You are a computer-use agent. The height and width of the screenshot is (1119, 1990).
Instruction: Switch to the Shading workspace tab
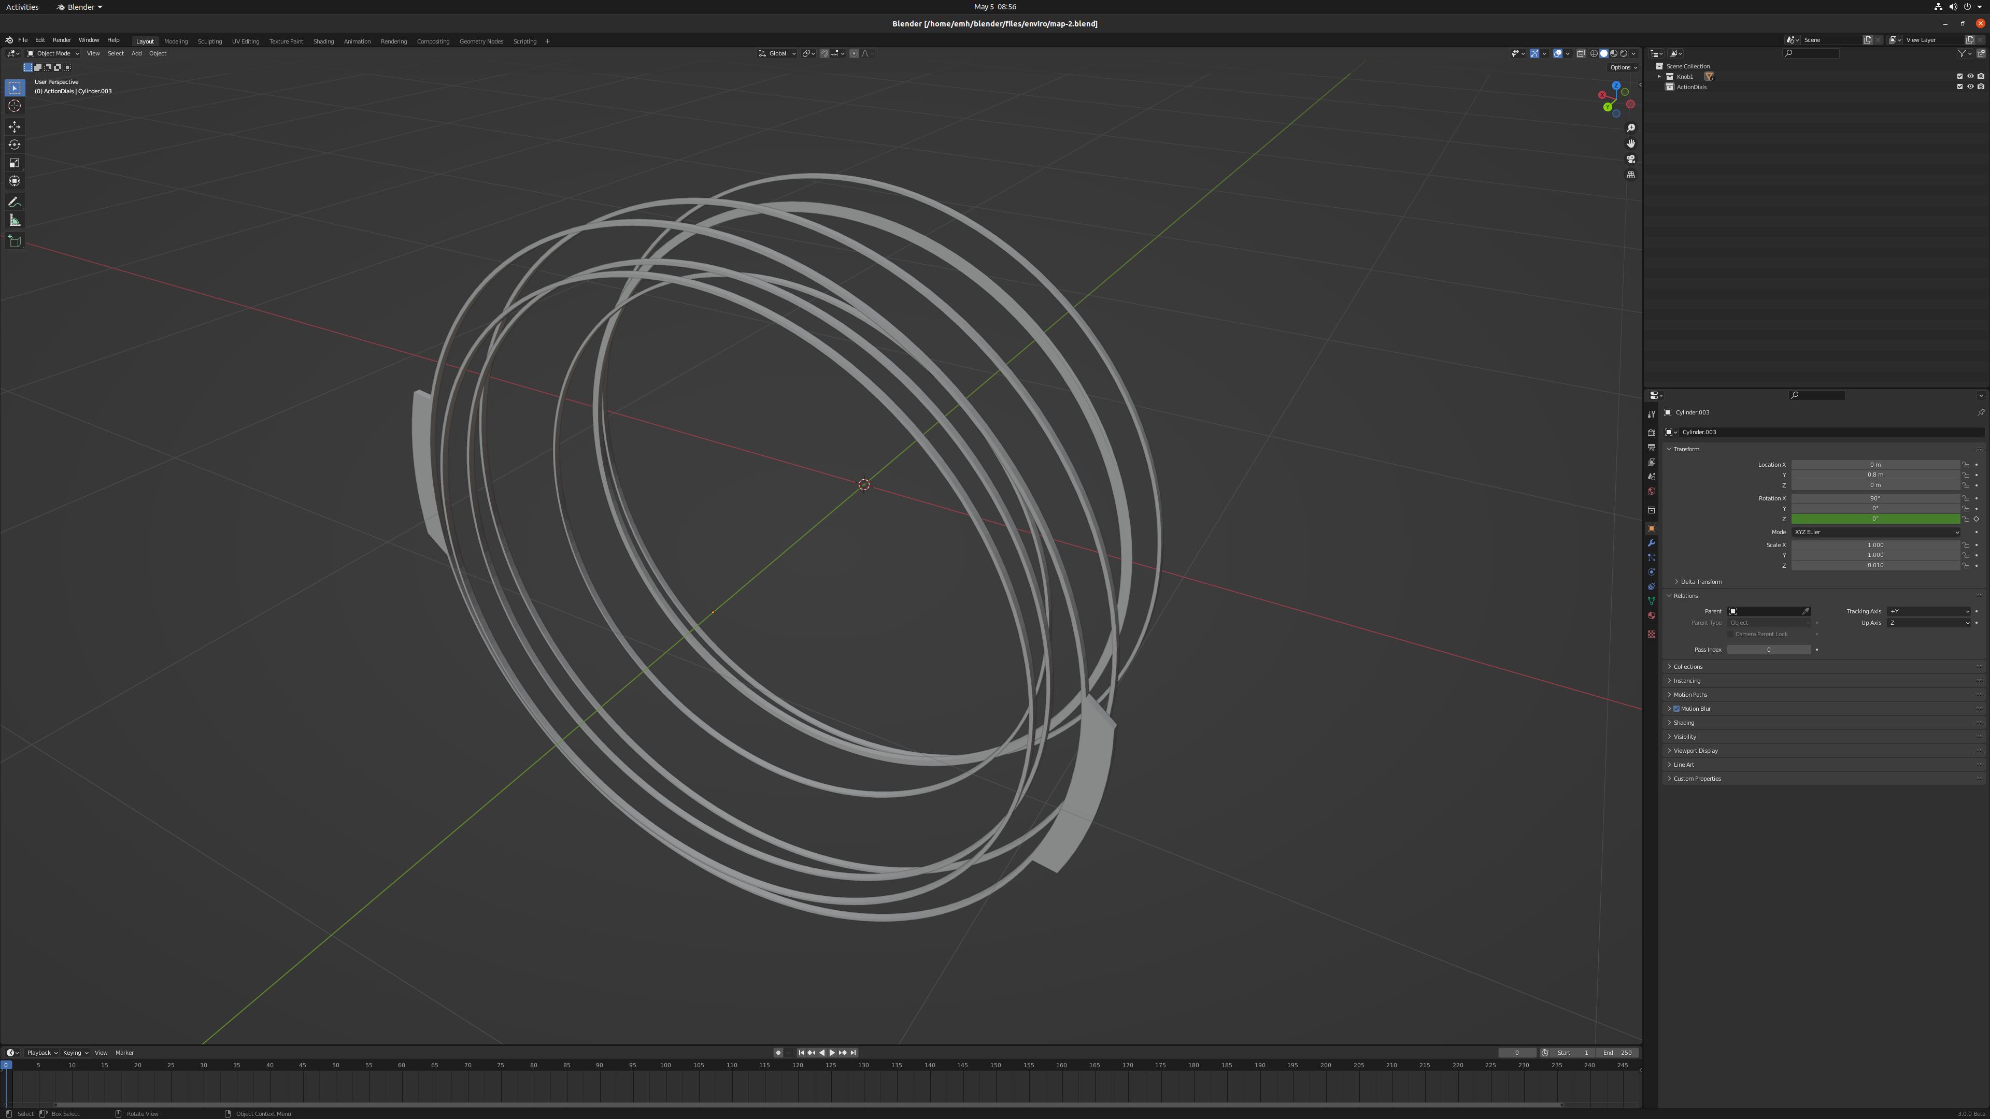tap(323, 41)
